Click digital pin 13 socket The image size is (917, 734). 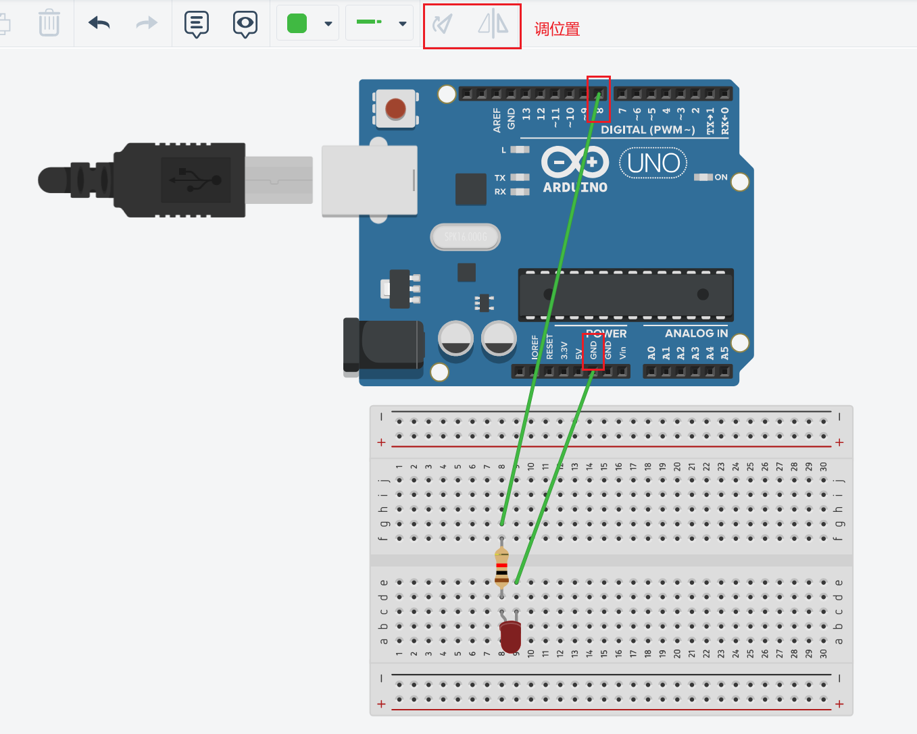coord(526,94)
